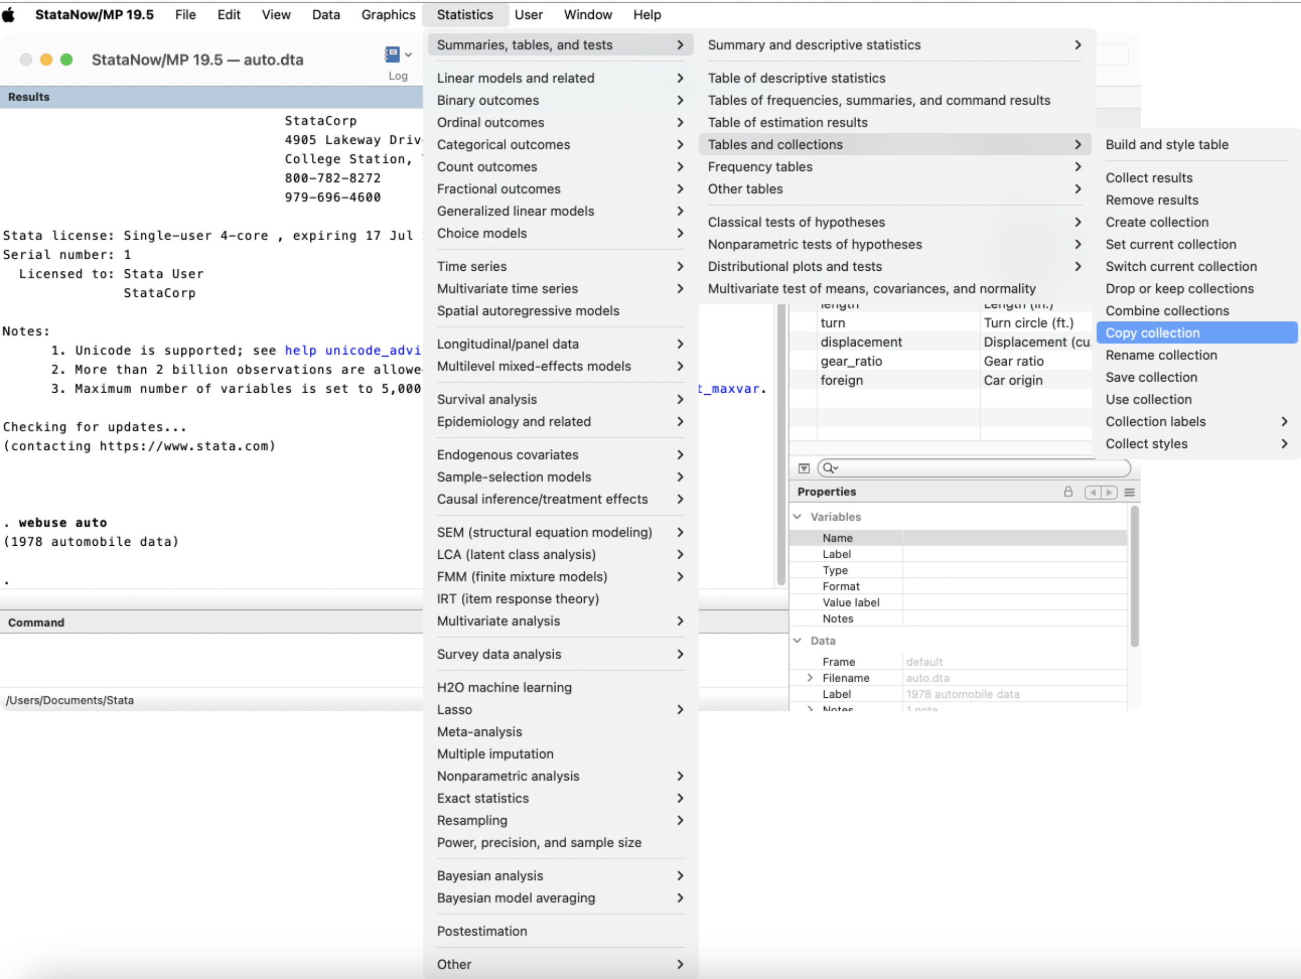This screenshot has width=1301, height=979.
Task: Click the next variable arrow in Properties
Action: coord(1109,492)
